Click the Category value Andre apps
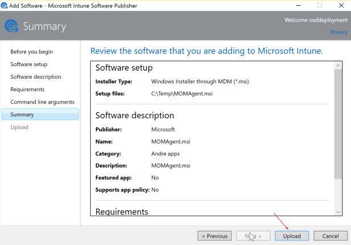Image resolution: width=351 pixels, height=245 pixels. click(x=165, y=154)
